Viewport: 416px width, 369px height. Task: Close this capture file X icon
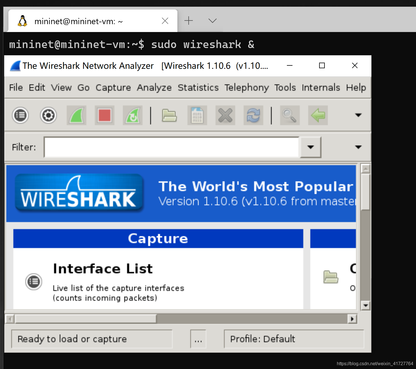coord(225,115)
